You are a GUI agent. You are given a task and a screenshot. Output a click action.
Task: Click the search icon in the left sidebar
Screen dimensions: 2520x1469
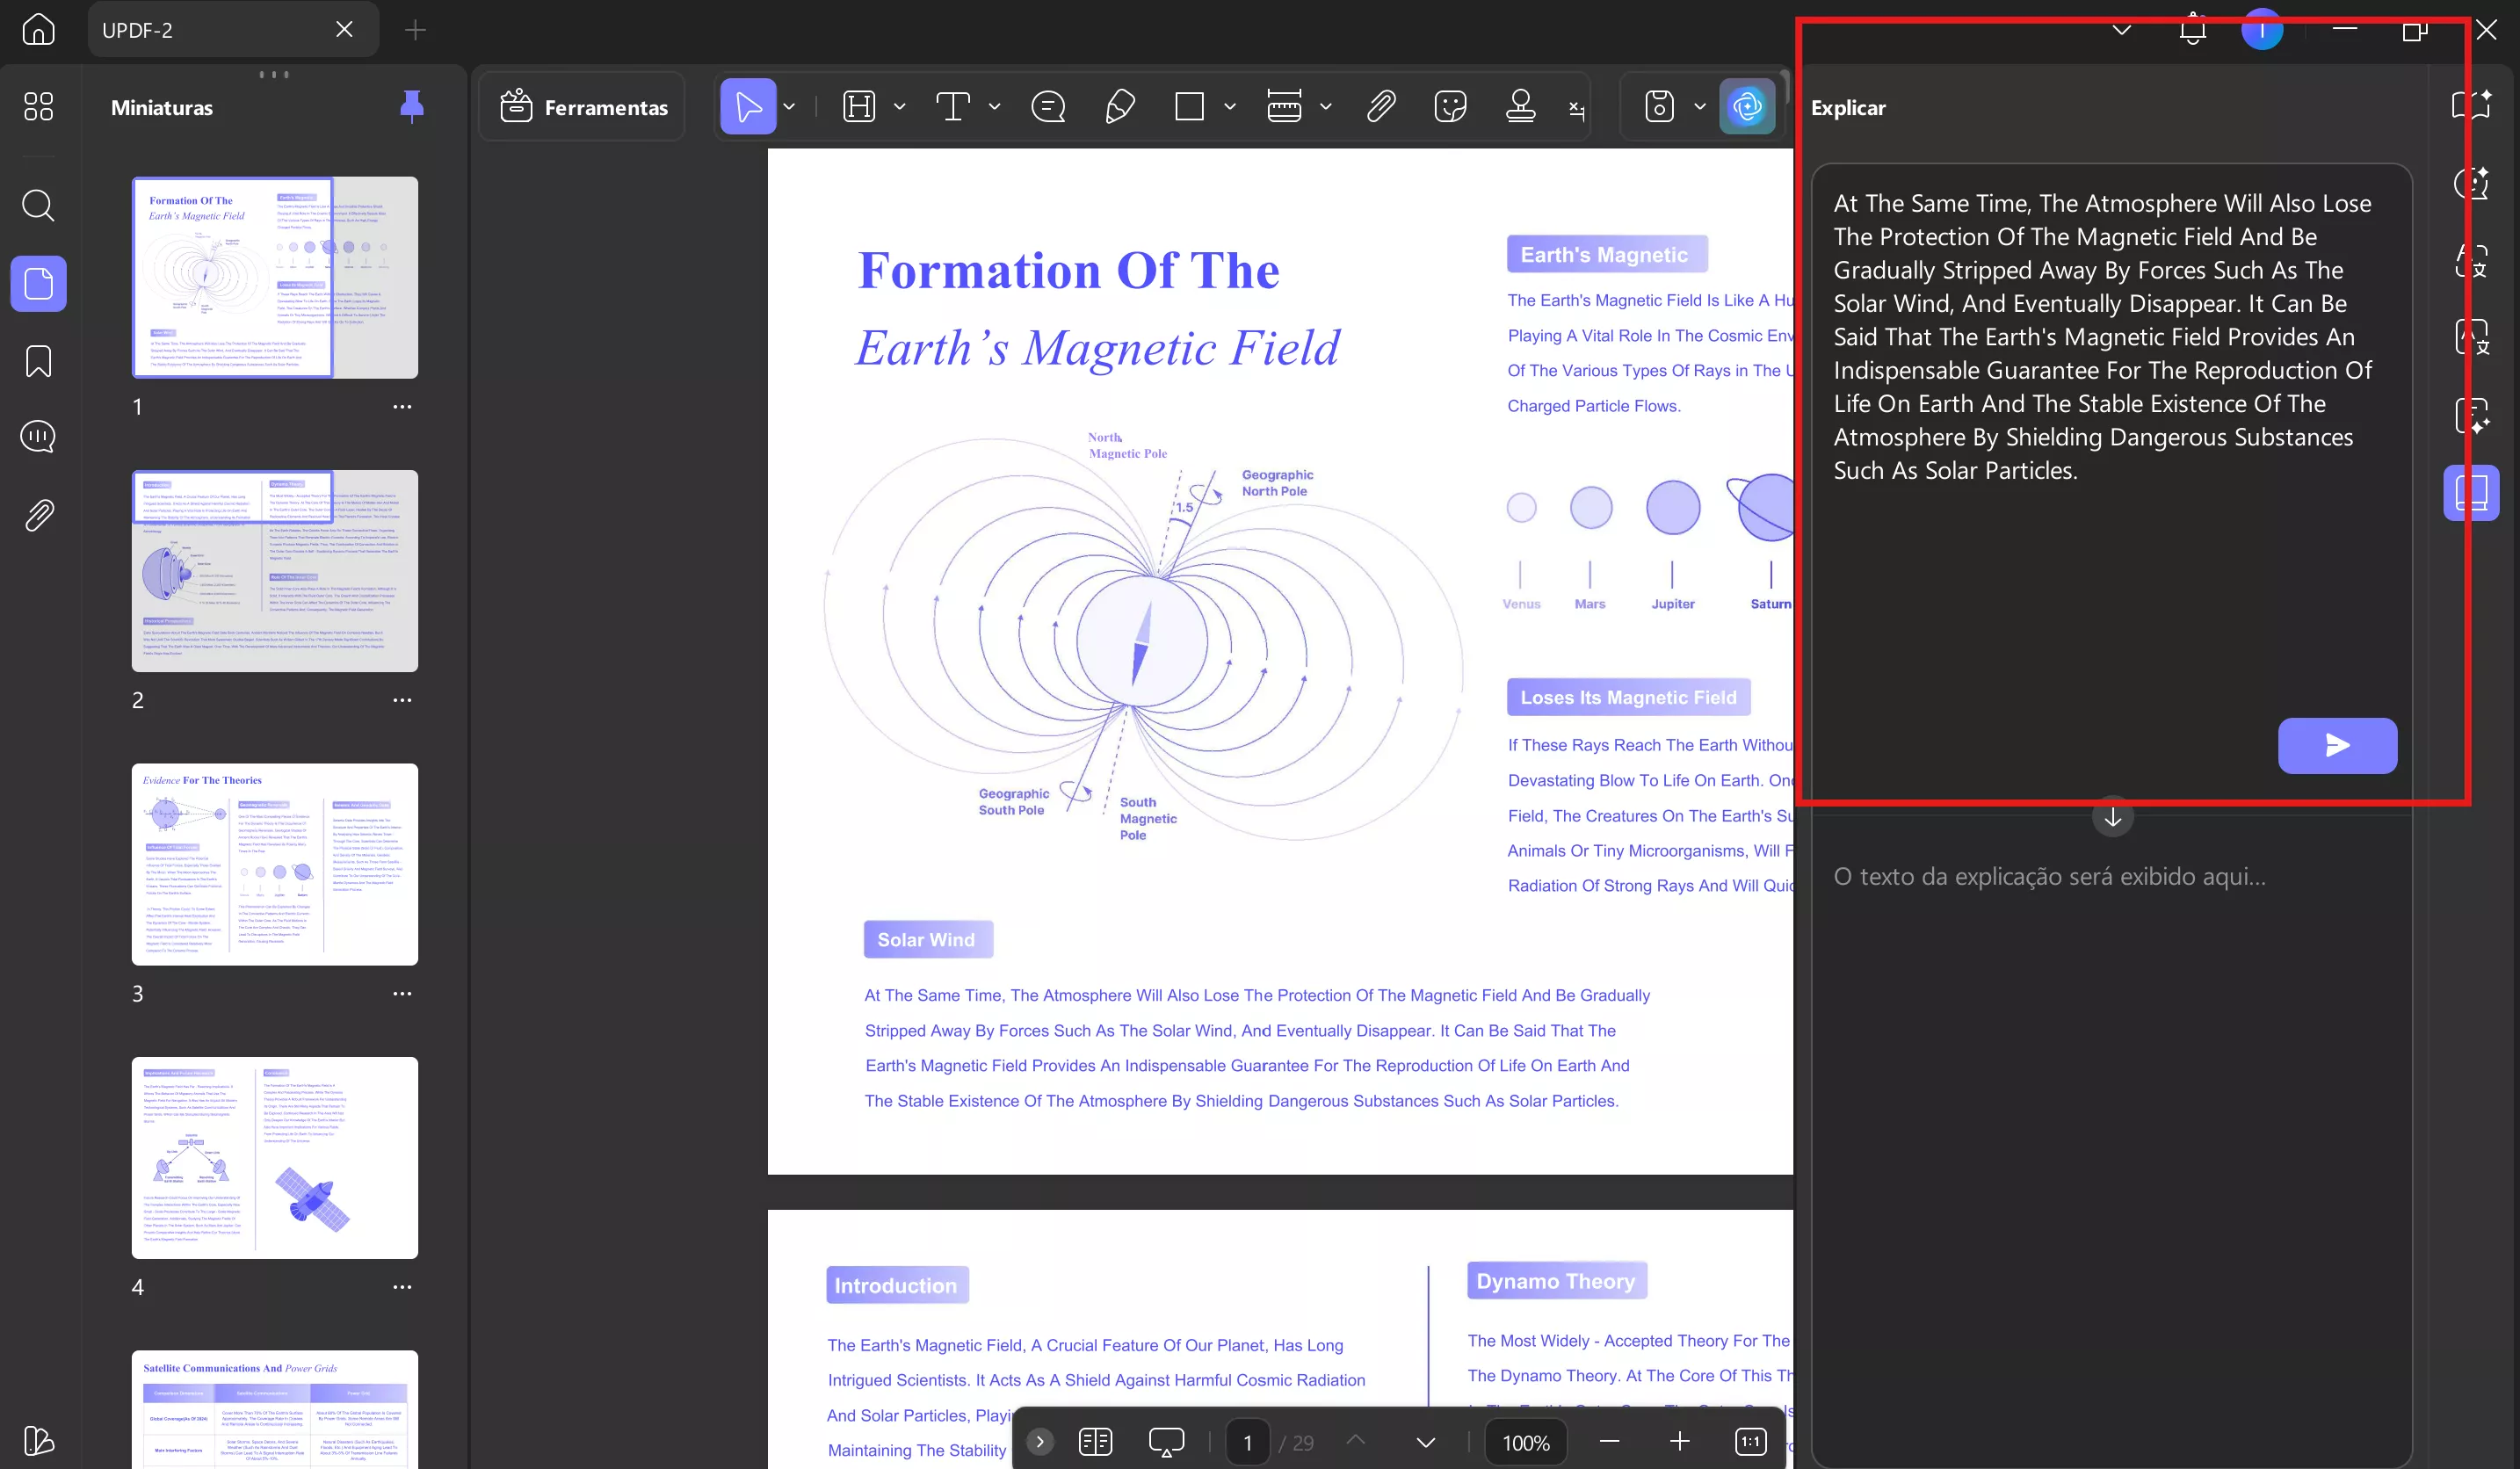point(38,206)
